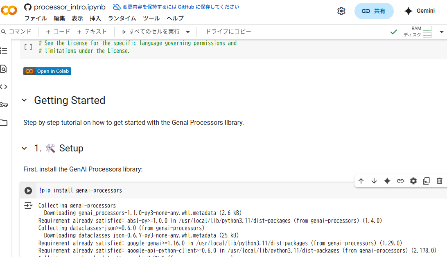Delete cell using trash icon
The image size is (447, 257).
tap(439, 181)
